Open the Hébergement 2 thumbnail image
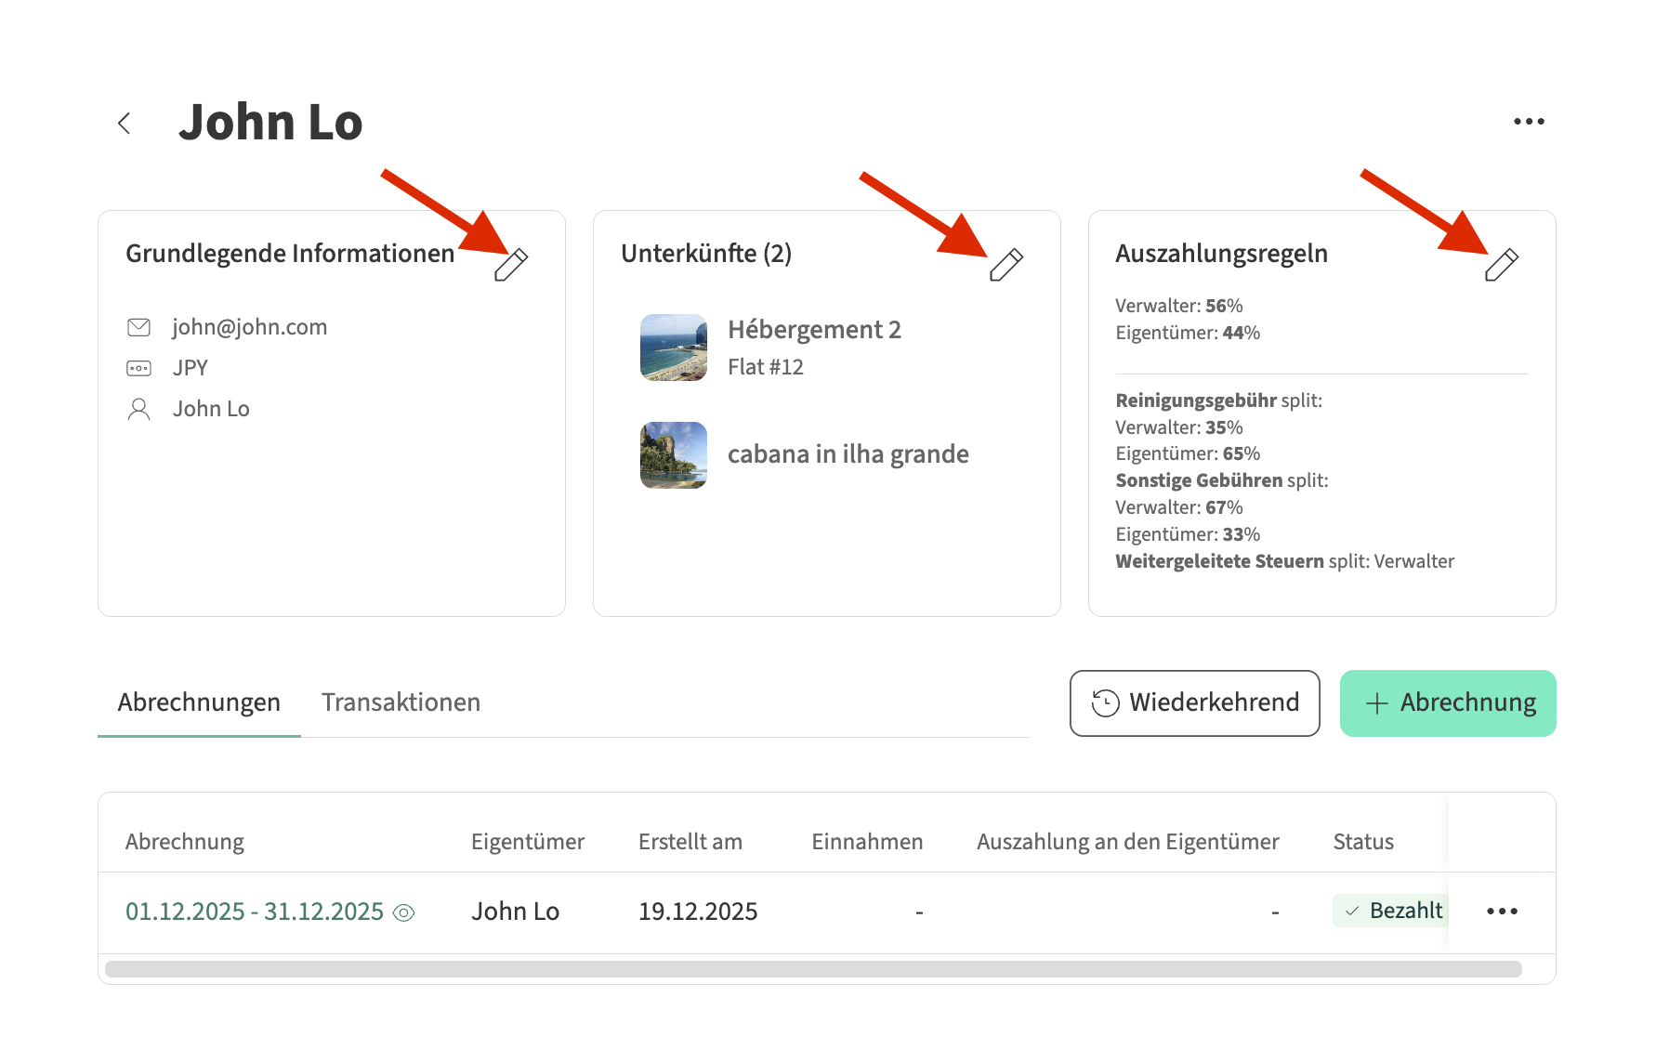Viewport: 1656px width, 1063px height. click(x=674, y=348)
